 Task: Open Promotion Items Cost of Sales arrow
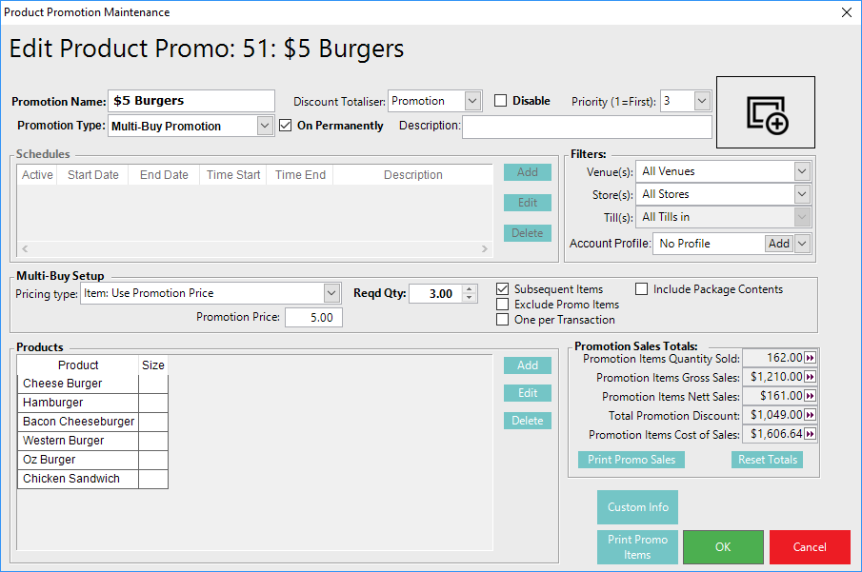click(x=811, y=434)
